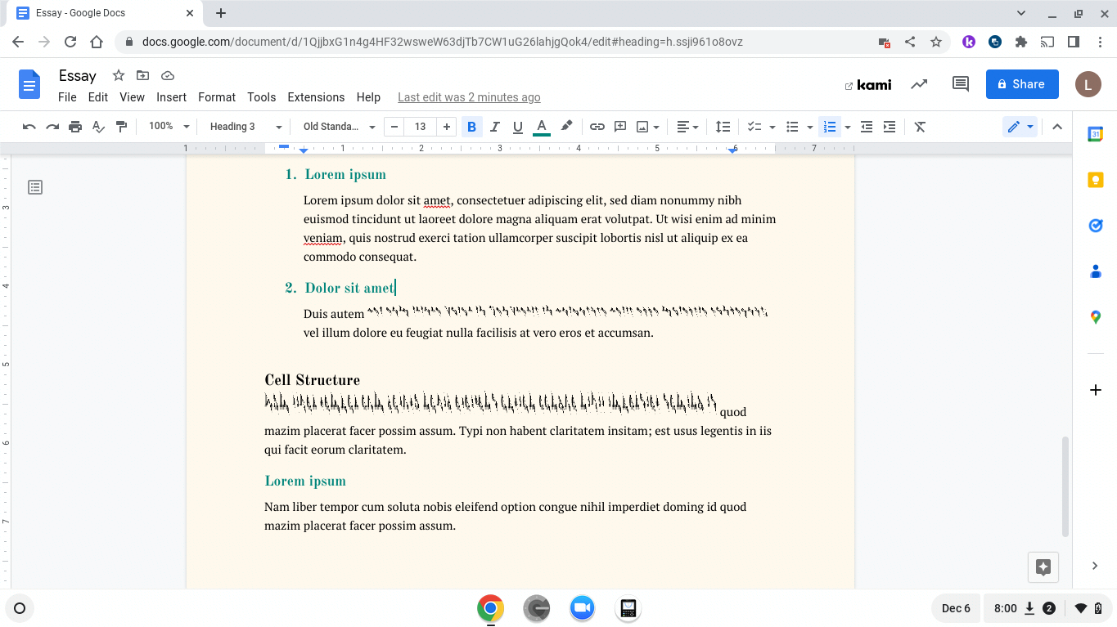Open the Heading 3 styles dropdown
The image size is (1117, 627).
[245, 127]
